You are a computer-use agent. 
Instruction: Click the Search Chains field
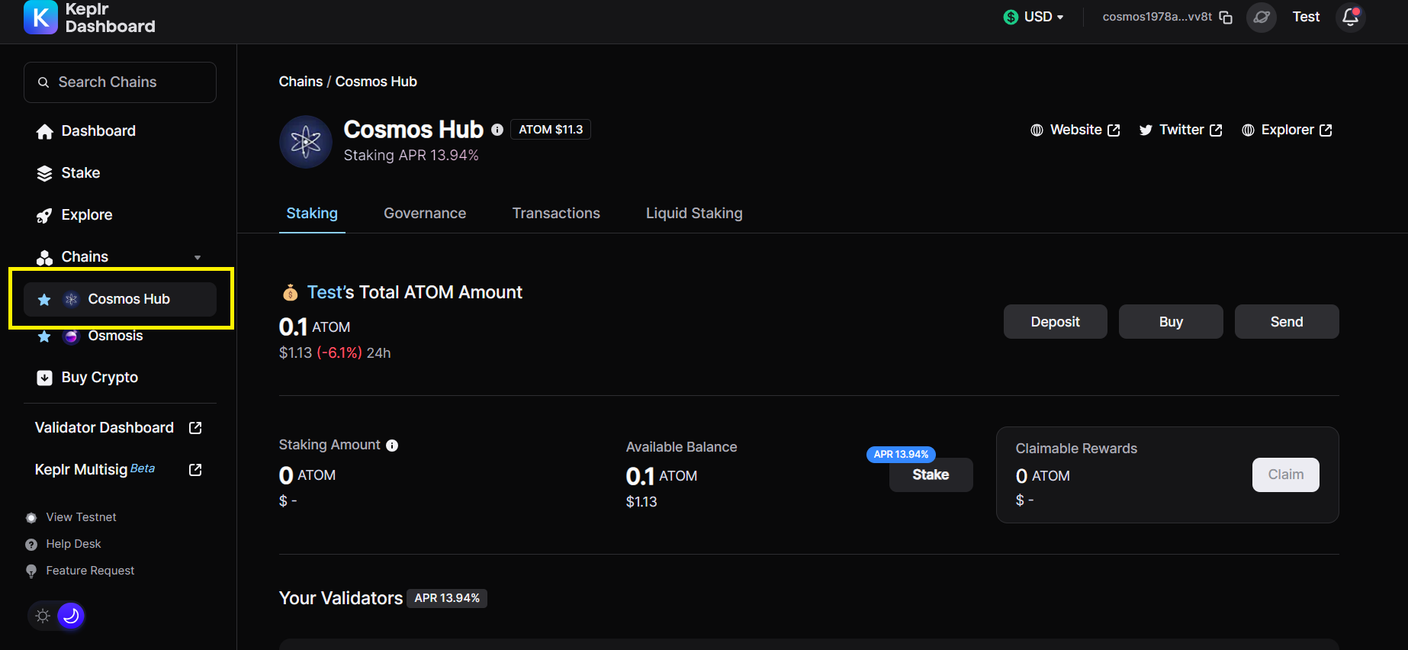[120, 82]
